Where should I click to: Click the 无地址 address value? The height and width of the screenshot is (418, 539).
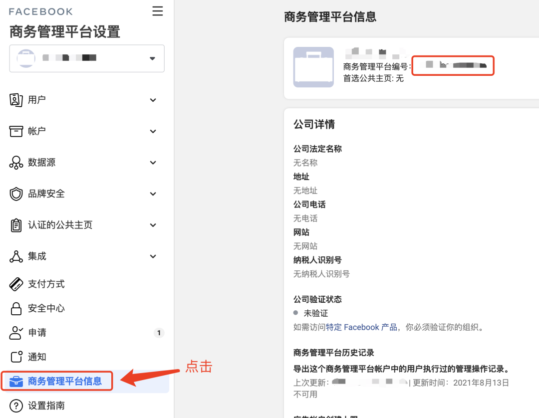pyautogui.click(x=305, y=191)
